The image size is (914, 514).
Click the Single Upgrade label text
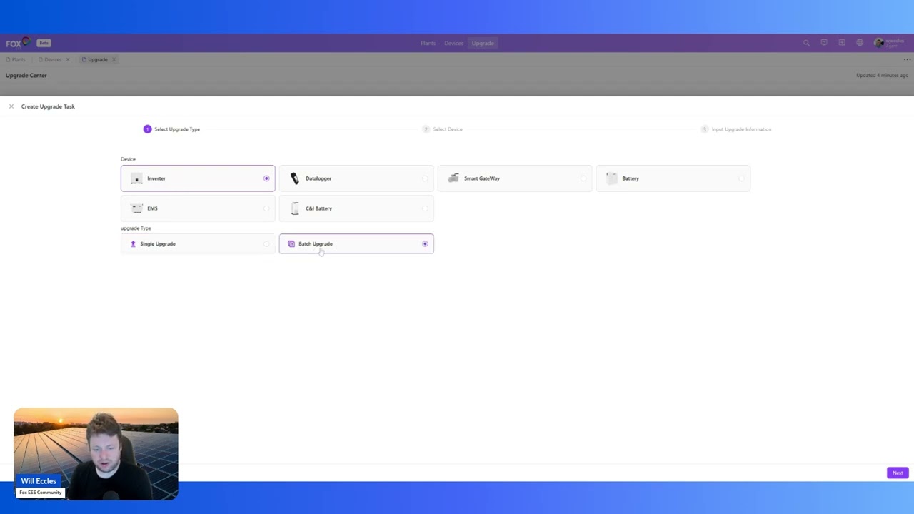click(x=158, y=244)
